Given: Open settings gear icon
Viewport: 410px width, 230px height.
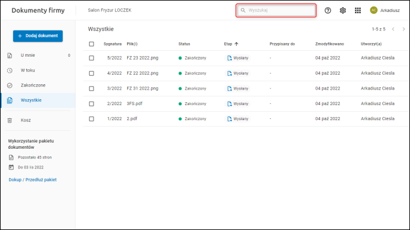Looking at the screenshot, I should [x=342, y=10].
